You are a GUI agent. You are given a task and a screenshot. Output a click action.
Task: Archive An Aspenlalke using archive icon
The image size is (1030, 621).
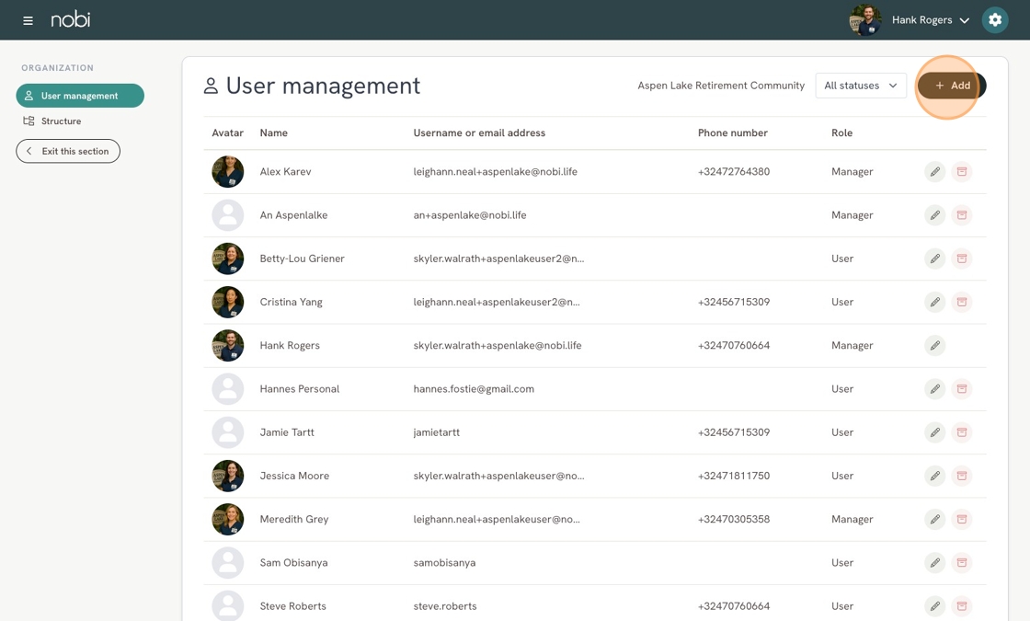tap(961, 215)
